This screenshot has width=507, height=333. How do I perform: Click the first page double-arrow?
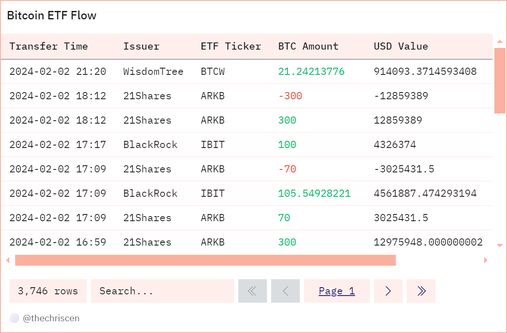point(253,291)
